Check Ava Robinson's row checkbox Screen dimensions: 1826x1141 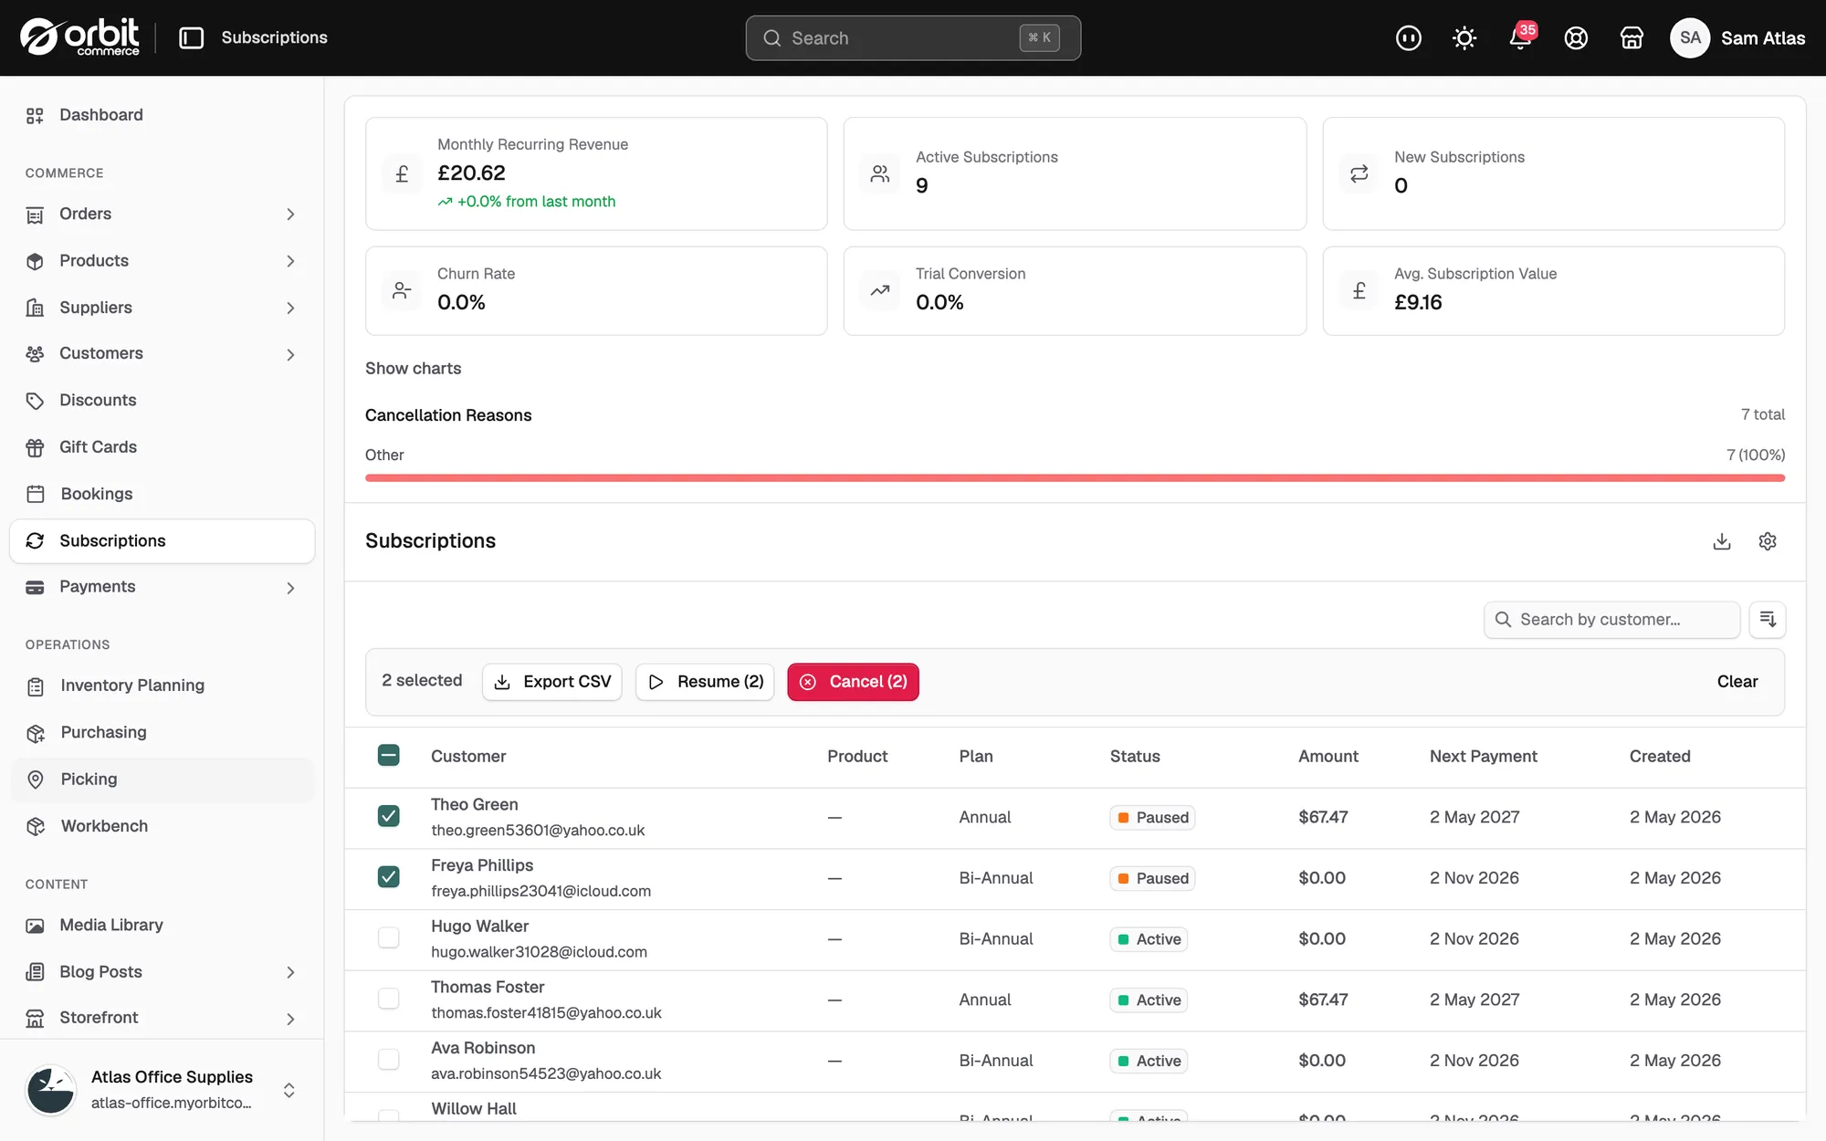coord(388,1060)
